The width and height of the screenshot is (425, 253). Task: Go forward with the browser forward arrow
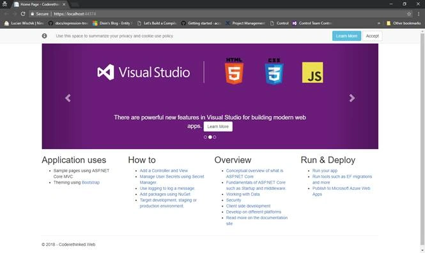point(15,14)
